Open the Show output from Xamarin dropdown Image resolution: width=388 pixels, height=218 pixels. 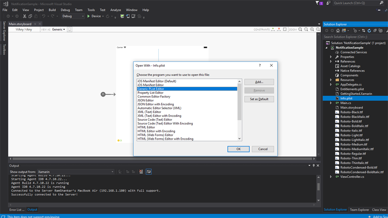[x=75, y=172]
